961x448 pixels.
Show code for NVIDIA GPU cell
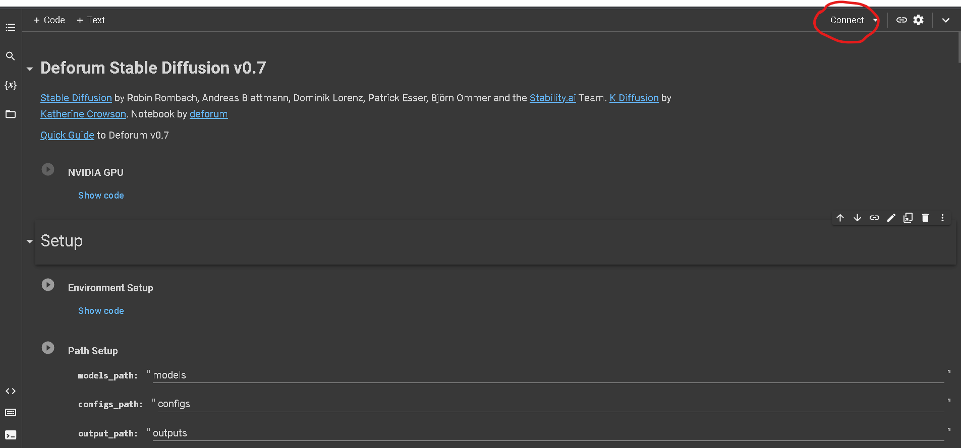pyautogui.click(x=101, y=196)
